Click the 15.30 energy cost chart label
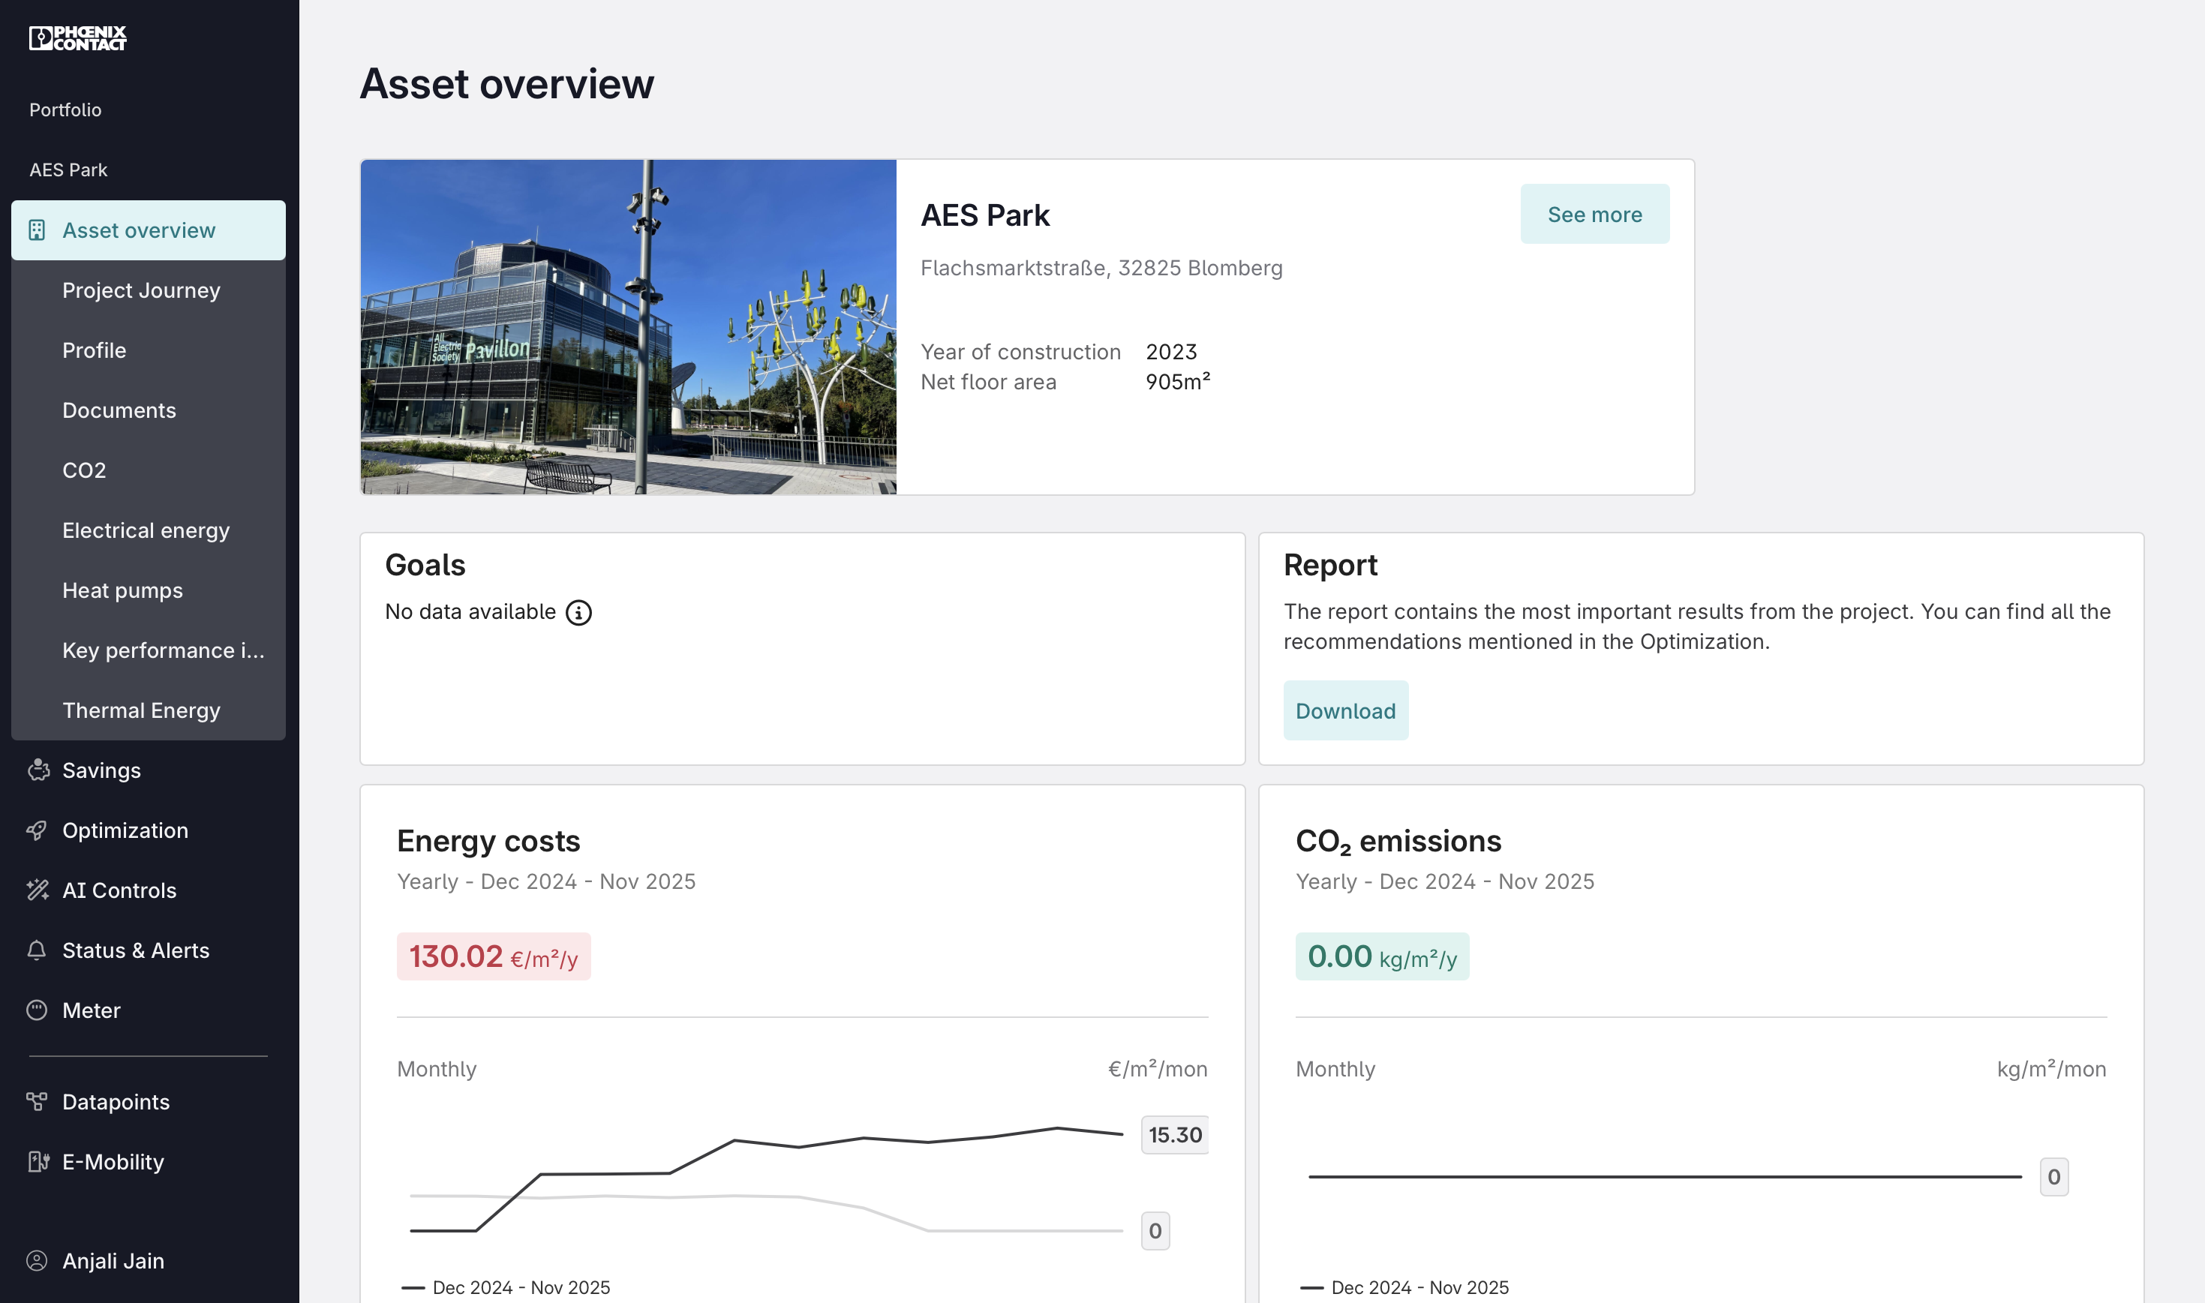Image resolution: width=2205 pixels, height=1303 pixels. point(1174,1134)
